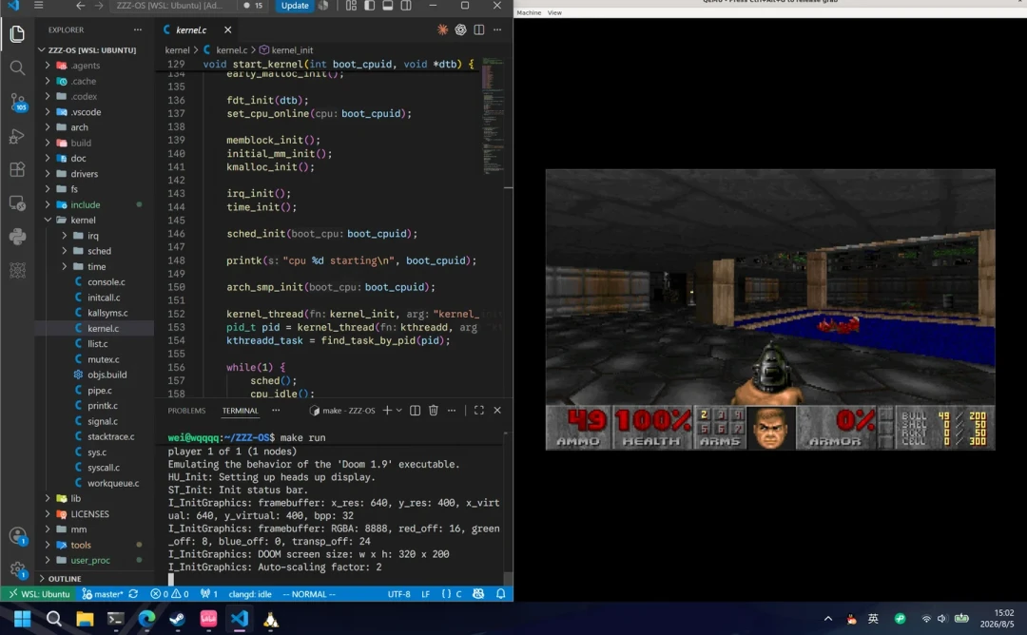
Task: Open the Extensions view
Action: click(x=18, y=169)
